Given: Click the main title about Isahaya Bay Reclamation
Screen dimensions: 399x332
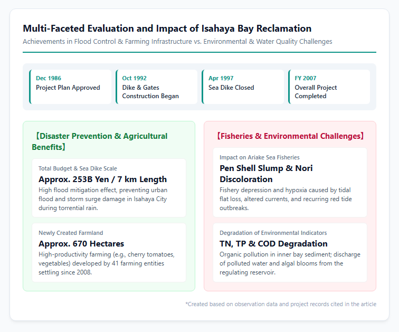Looking at the screenshot, I should click(x=167, y=29).
